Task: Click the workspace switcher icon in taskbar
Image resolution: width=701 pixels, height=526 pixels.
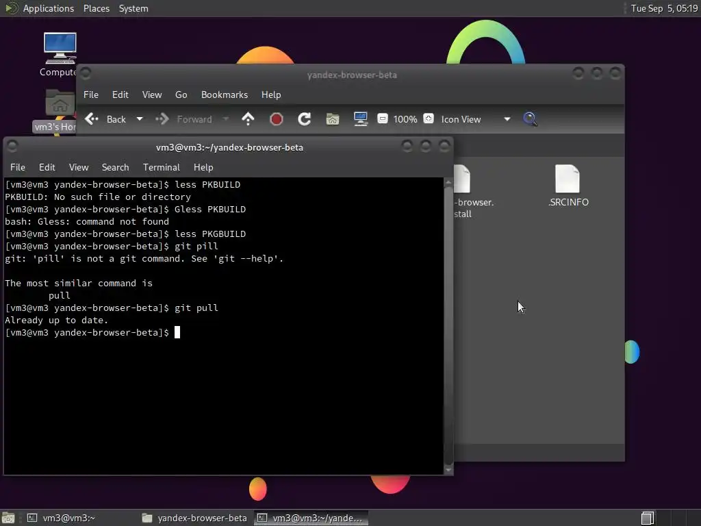Action: click(x=648, y=518)
